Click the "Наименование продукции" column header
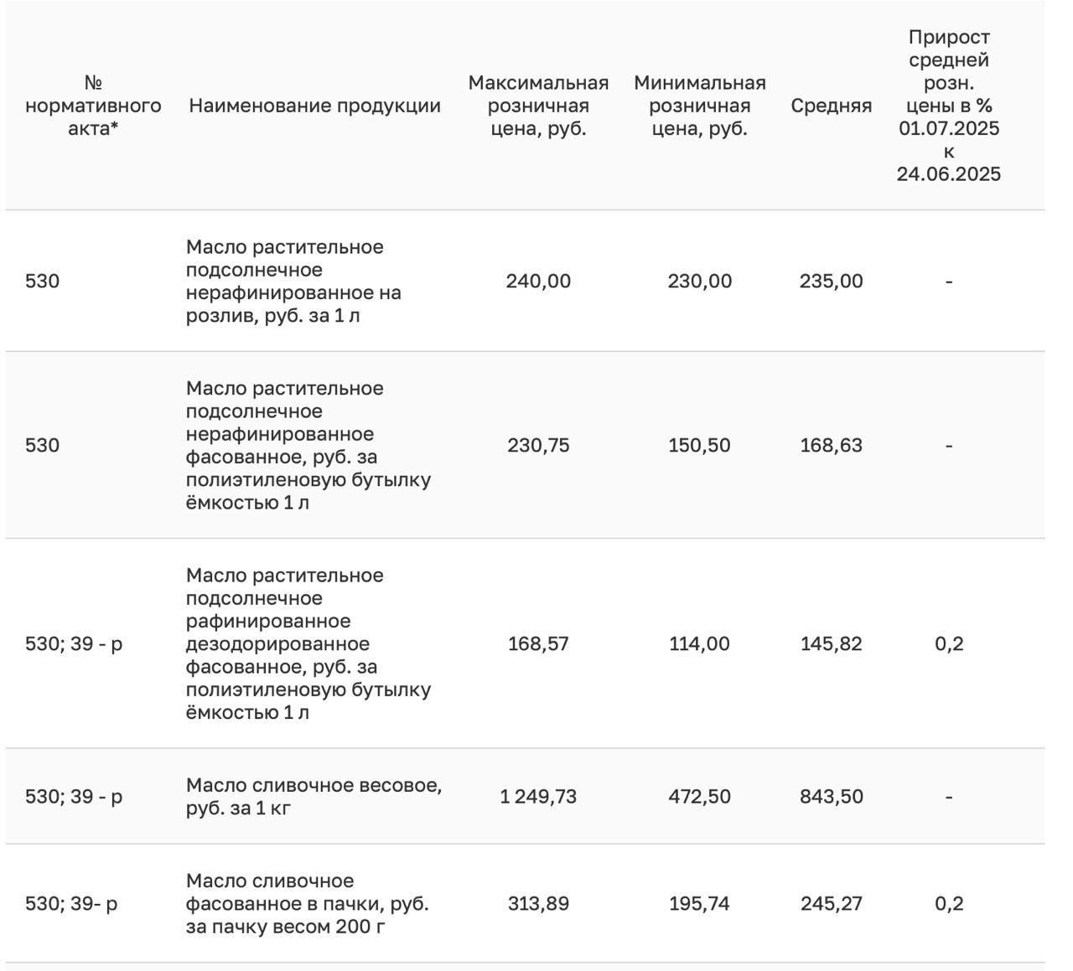1073x971 pixels. [314, 106]
